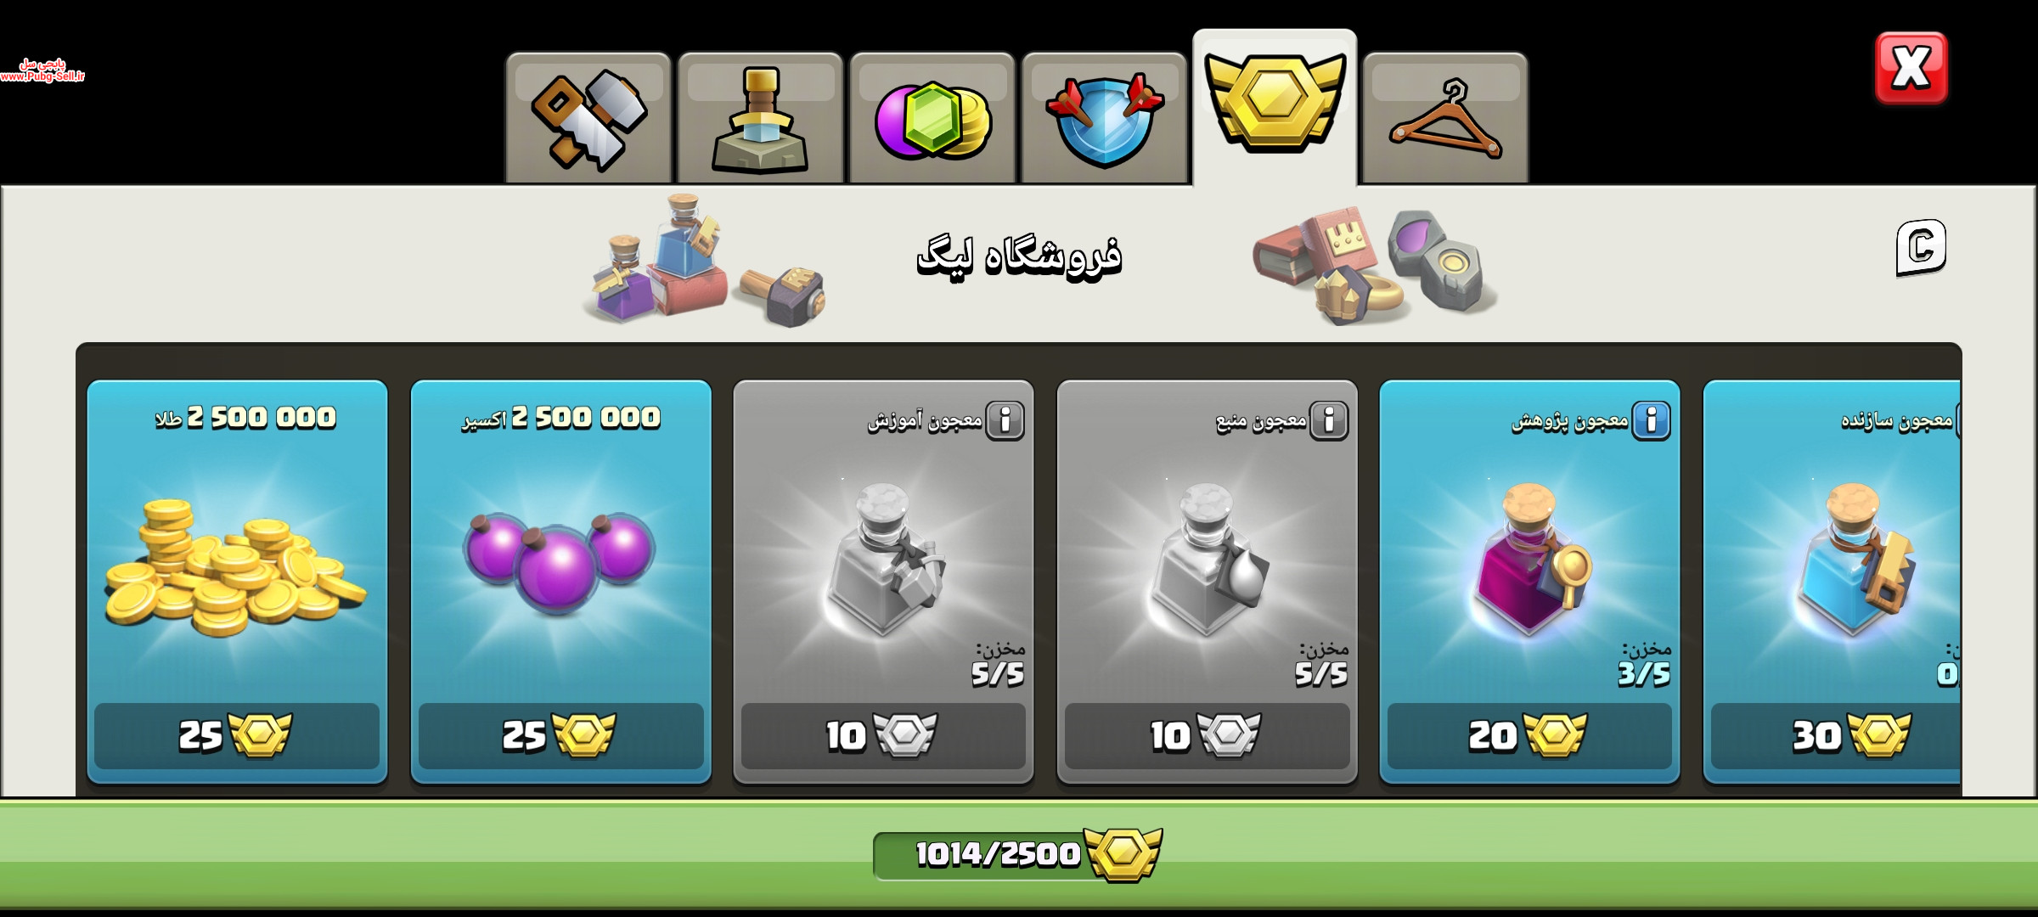Tap the C badge icon at top right
The width and height of the screenshot is (2038, 917).
click(x=1921, y=248)
